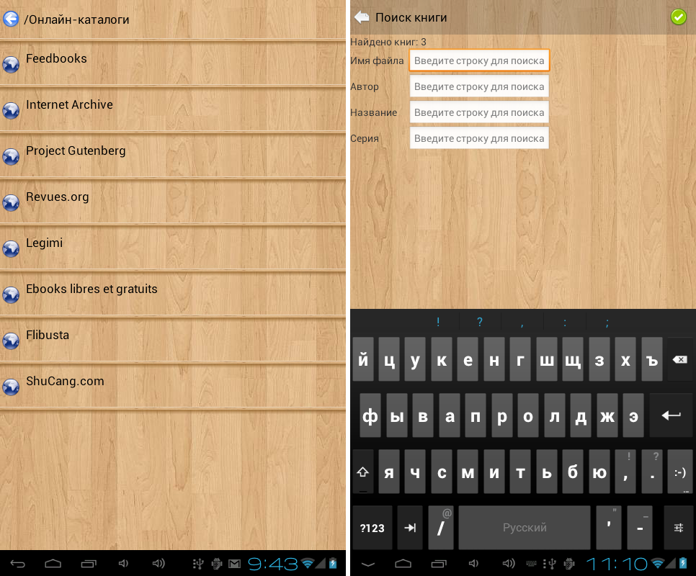Insert the semicolon from suggestion strip
Viewport: 696px width, 576px height.
[607, 322]
